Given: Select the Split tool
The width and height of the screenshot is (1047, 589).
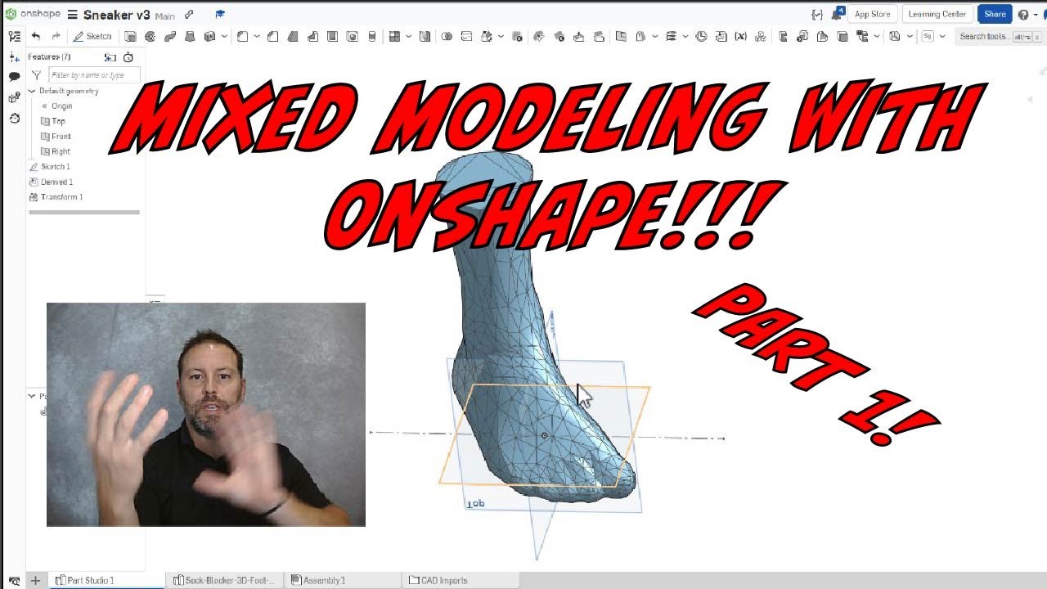Looking at the screenshot, I should tap(466, 36).
